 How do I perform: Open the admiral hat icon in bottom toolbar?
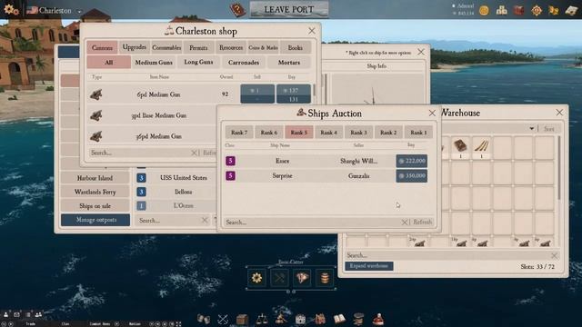(x=358, y=319)
